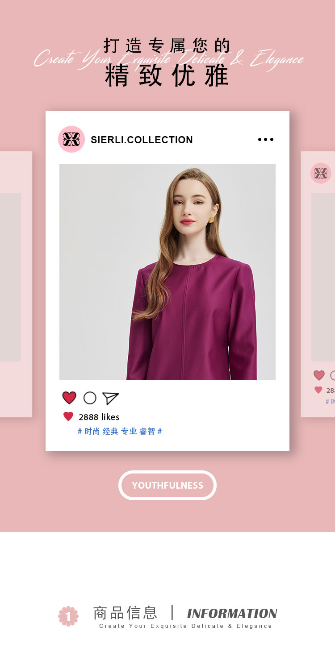Click the pink flower number 1 badge

(68, 616)
